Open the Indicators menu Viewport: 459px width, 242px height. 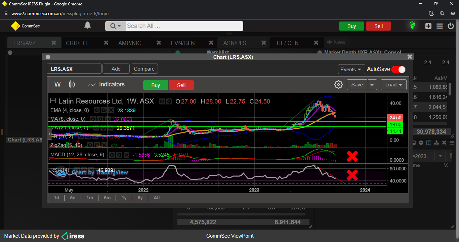[106, 84]
